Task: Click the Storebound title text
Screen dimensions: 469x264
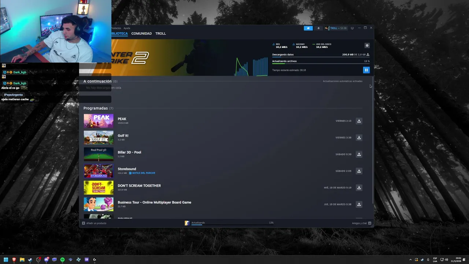Action: coord(127,169)
